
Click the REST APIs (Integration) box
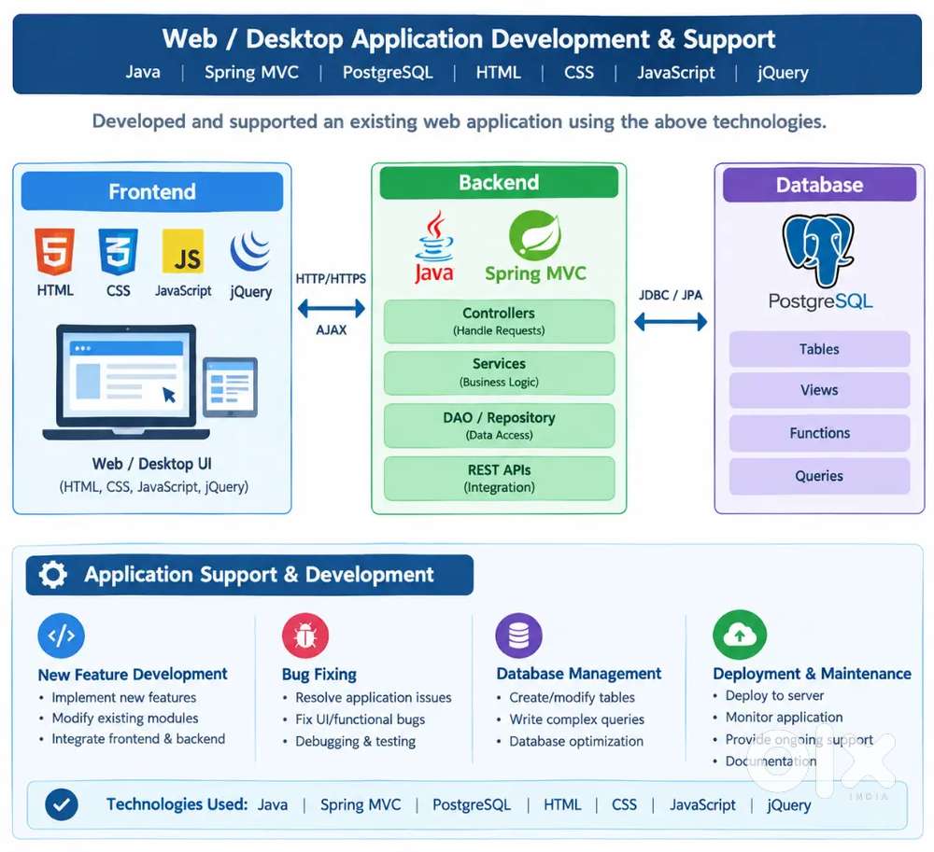(x=499, y=479)
